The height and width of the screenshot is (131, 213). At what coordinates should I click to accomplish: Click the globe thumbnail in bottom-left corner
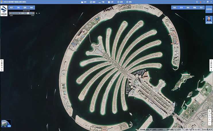pyautogui.click(x=6, y=123)
